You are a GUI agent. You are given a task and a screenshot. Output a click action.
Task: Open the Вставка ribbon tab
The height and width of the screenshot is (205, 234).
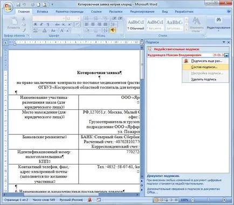pos(43,11)
